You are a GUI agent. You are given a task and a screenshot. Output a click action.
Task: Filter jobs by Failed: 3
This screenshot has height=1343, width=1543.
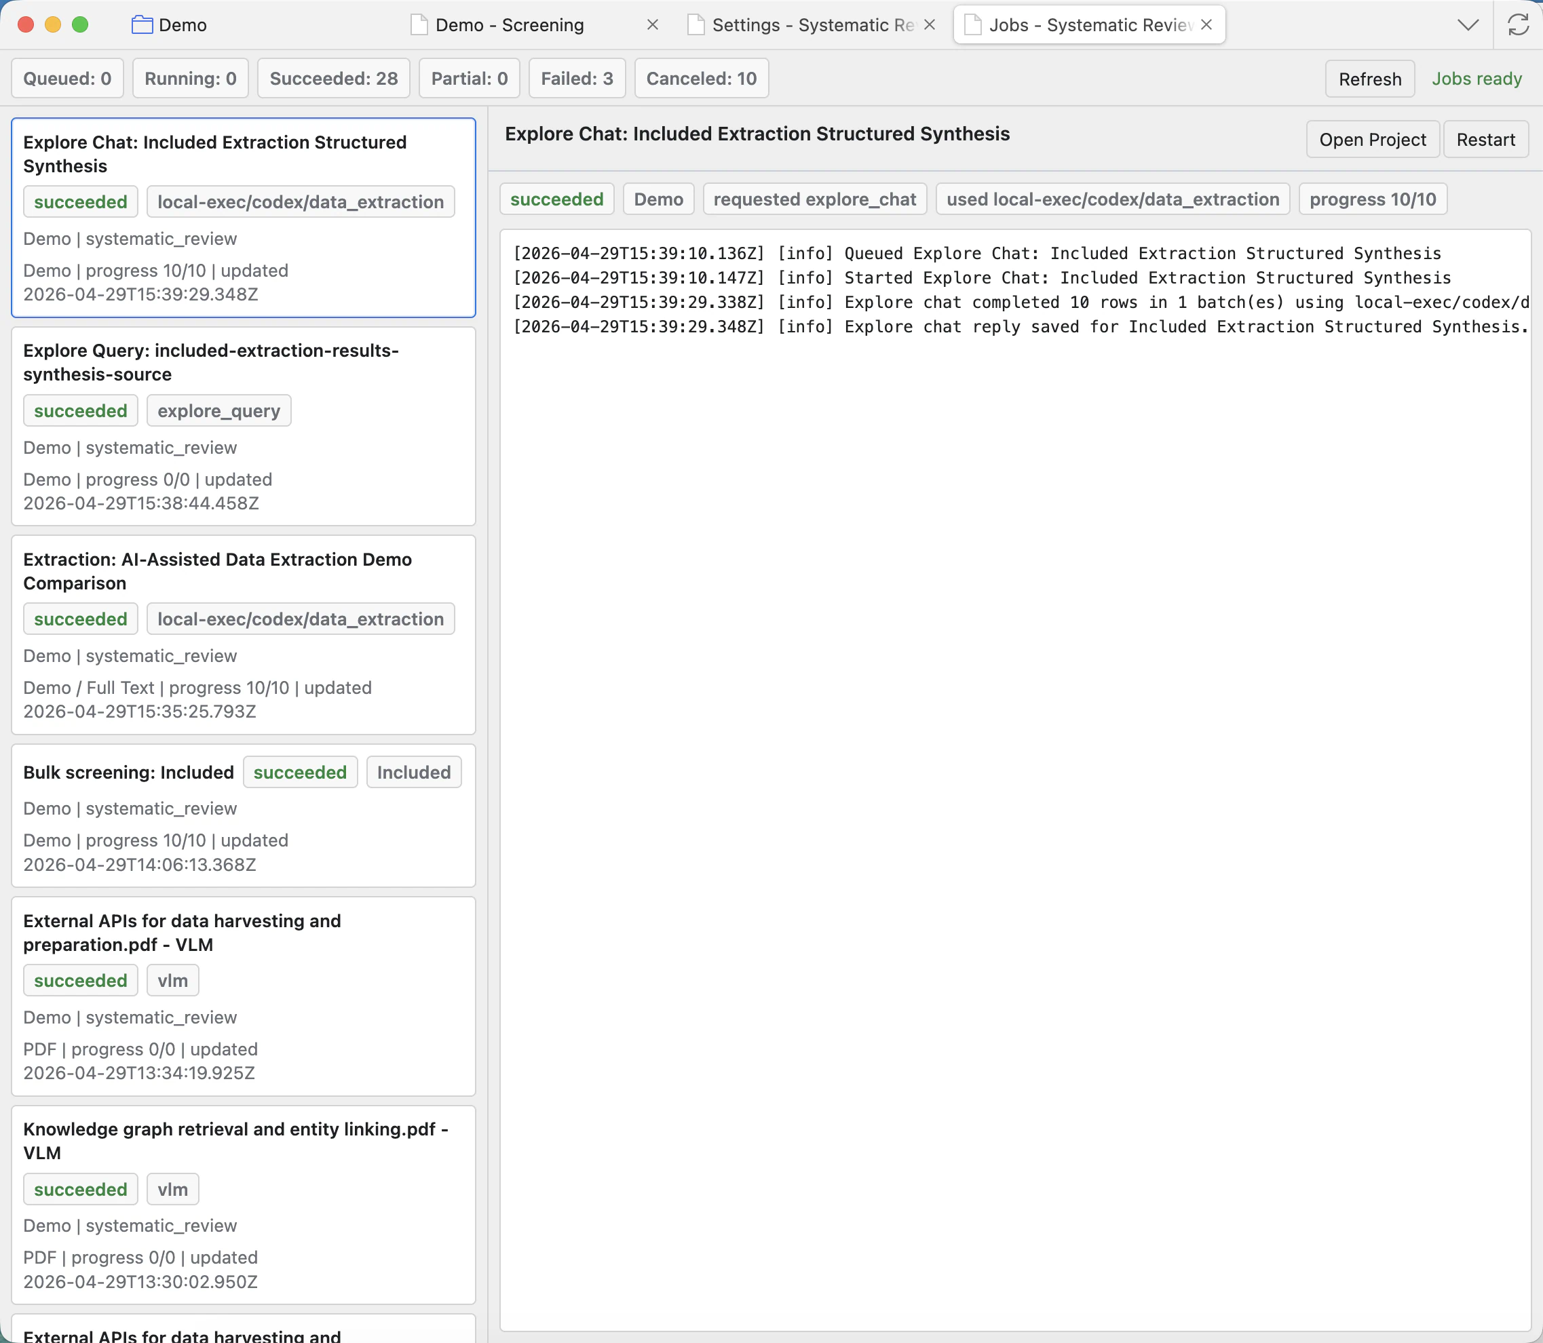(x=577, y=79)
